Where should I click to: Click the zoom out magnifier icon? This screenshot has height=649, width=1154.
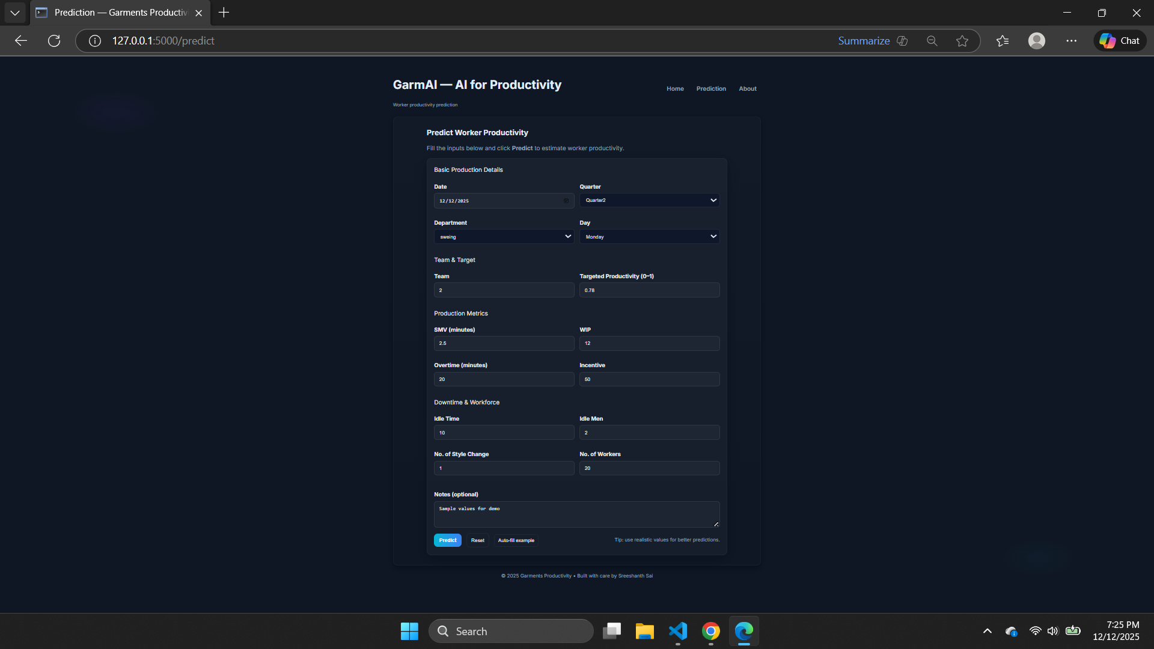coord(932,41)
